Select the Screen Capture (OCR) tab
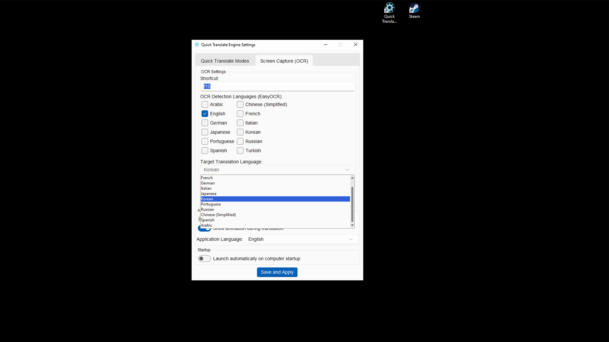Viewport: 609px width, 342px height. pos(284,61)
